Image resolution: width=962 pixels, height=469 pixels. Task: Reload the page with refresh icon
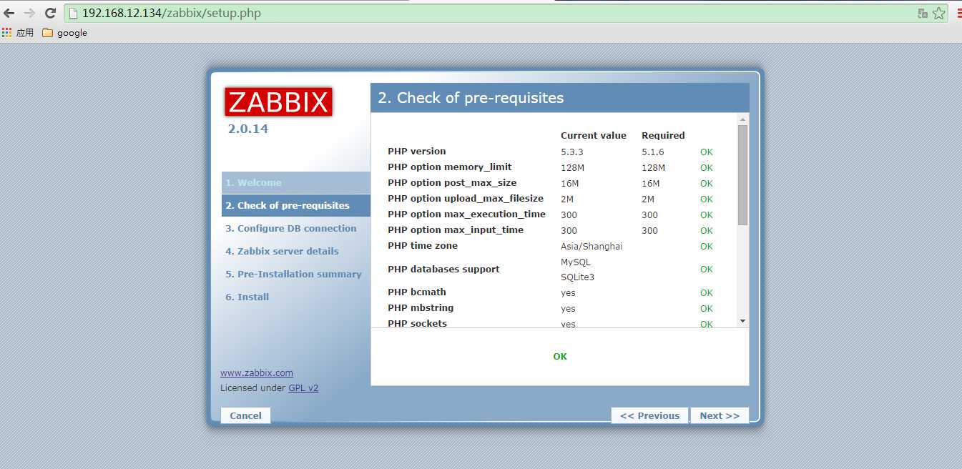coord(50,13)
